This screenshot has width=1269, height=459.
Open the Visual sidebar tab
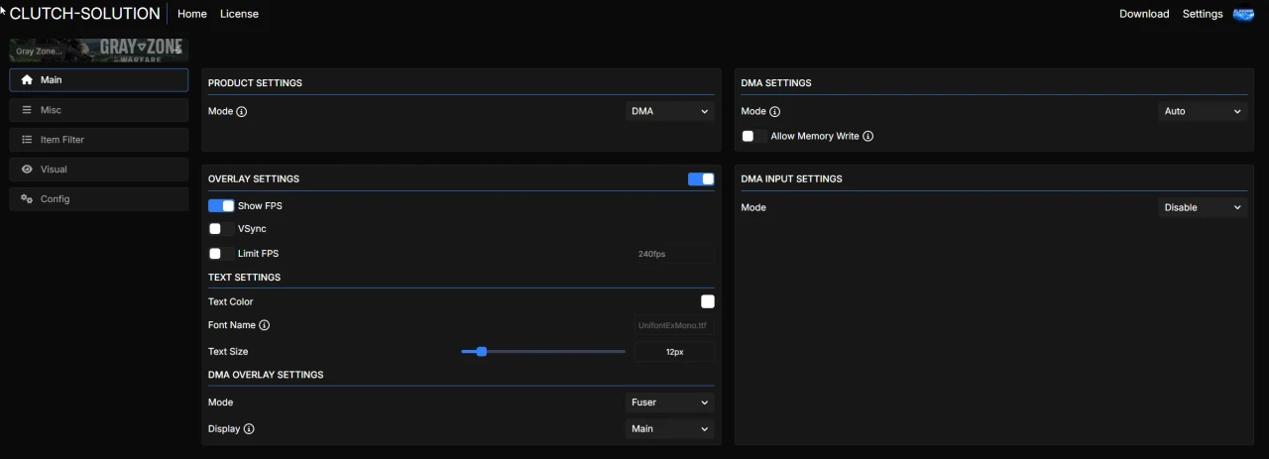pyautogui.click(x=99, y=170)
